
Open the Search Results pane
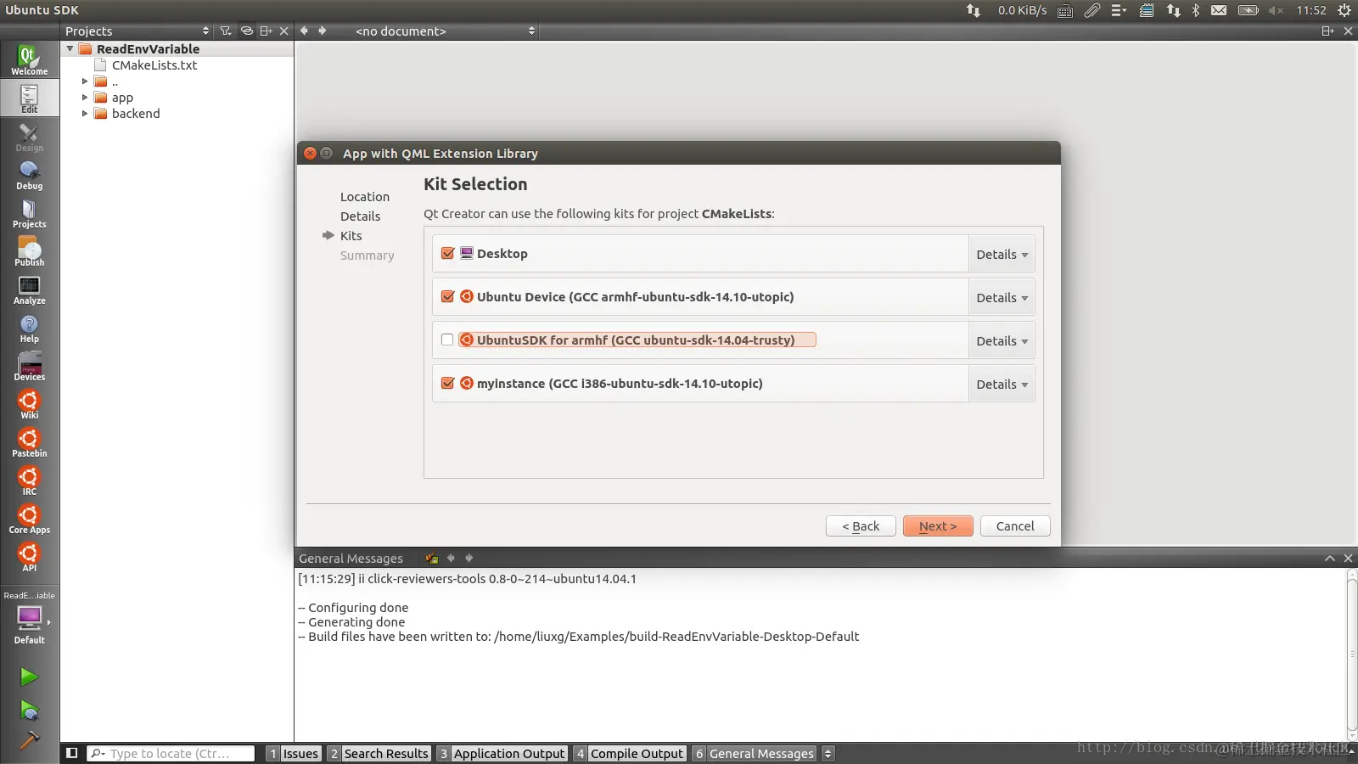379,754
